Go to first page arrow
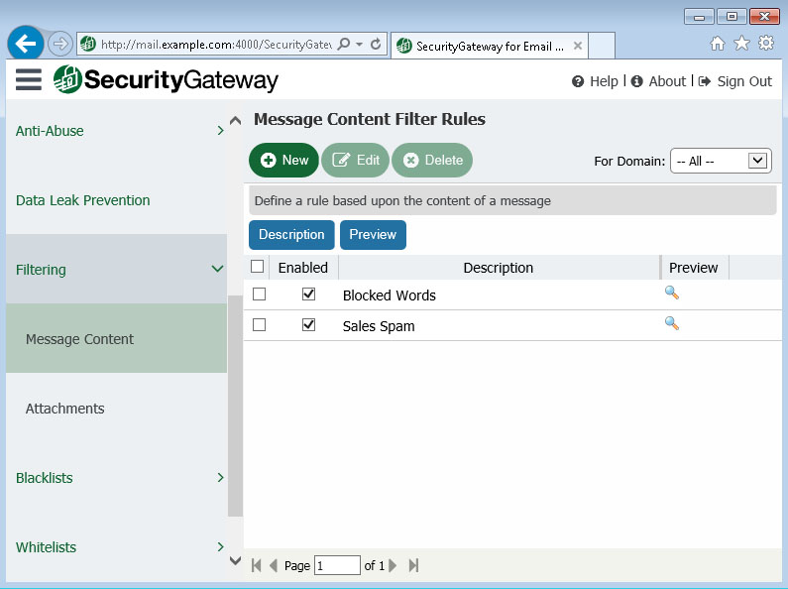The image size is (788, 589). pyautogui.click(x=257, y=565)
